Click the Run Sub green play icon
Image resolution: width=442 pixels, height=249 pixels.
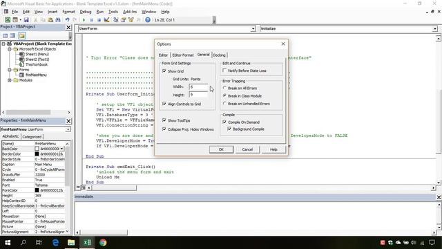pos(84,20)
